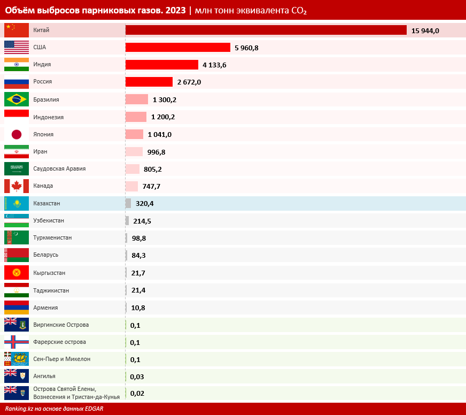This screenshot has width=466, height=415.
Task: Click the China emissions bar
Action: (266, 30)
